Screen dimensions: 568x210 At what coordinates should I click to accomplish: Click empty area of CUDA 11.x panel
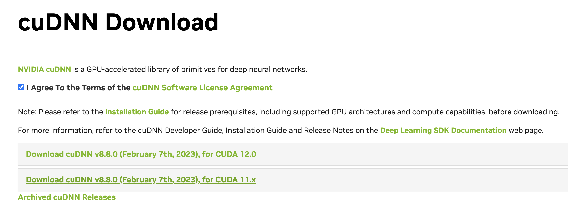[x=401, y=180]
